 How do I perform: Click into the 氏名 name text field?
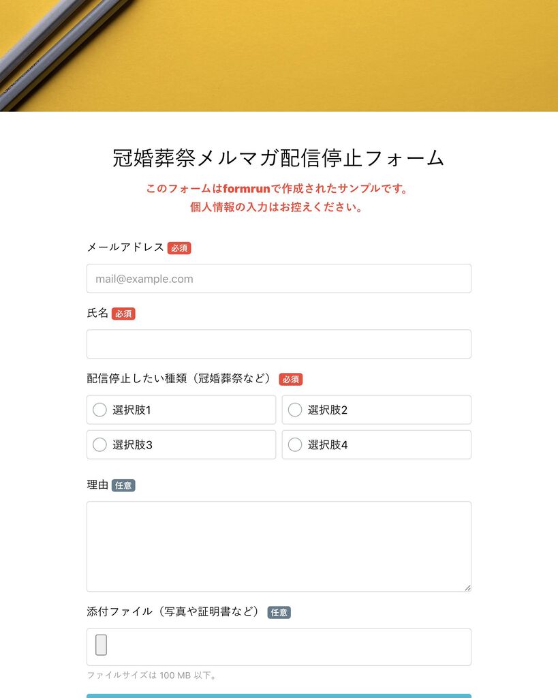(279, 344)
